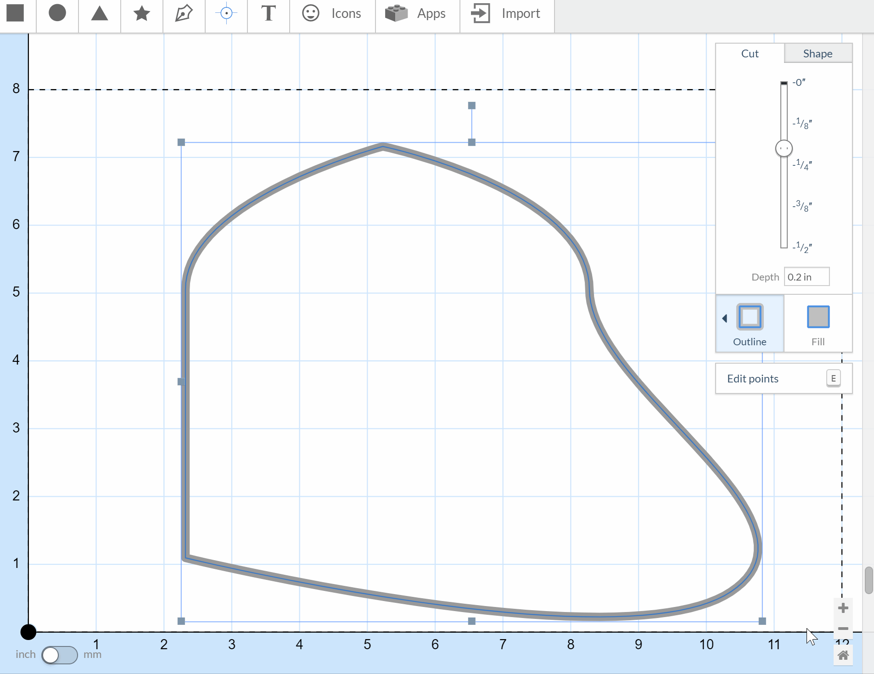Expand outline options with left arrow
This screenshot has height=674, width=874.
[724, 318]
